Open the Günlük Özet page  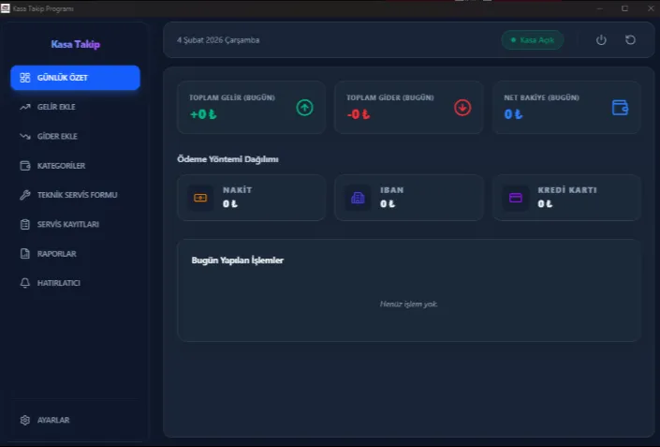pos(75,78)
